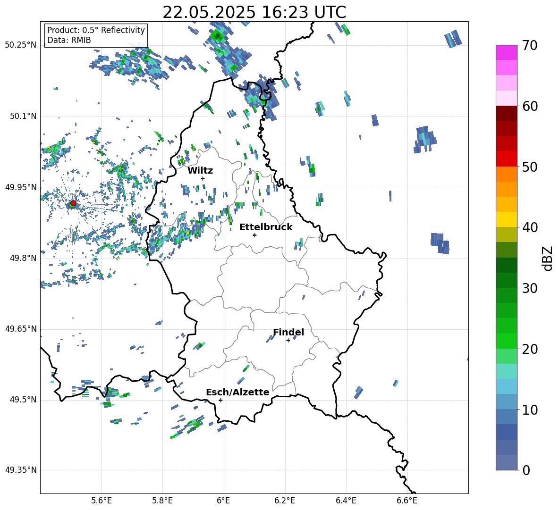The image size is (559, 510).
Task: Click the yellow band above 40 dBZ
Action: [506, 219]
